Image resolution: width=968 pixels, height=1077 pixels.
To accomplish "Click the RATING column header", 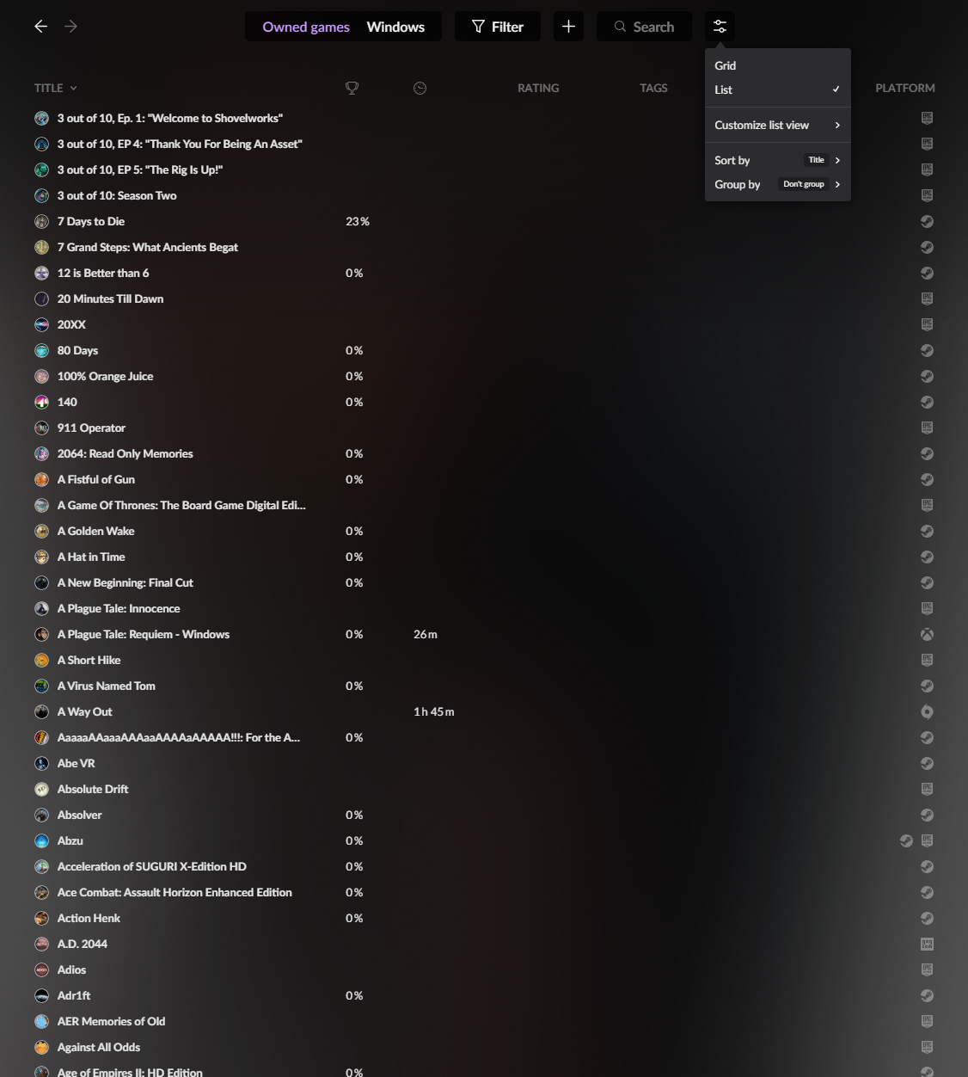I will click(x=538, y=88).
